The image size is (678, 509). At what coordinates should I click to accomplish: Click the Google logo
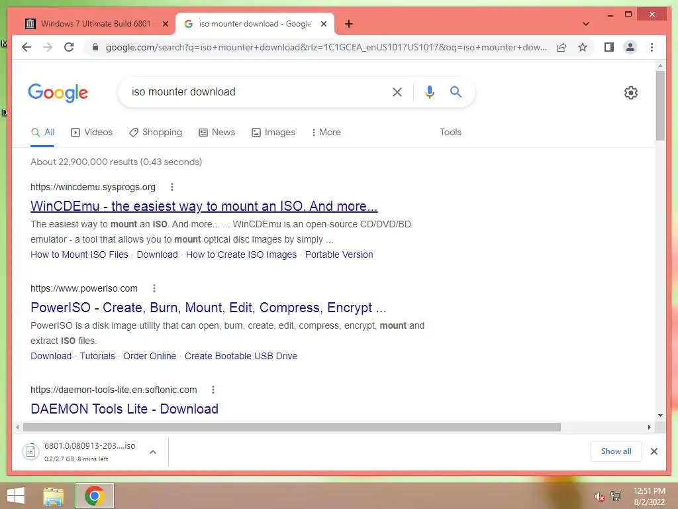pyautogui.click(x=58, y=93)
